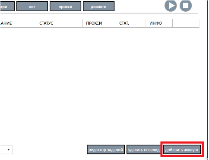Click the divider between СТАТУС and ПРОКСИ headers
The width and height of the screenshot is (209, 160).
83,23
